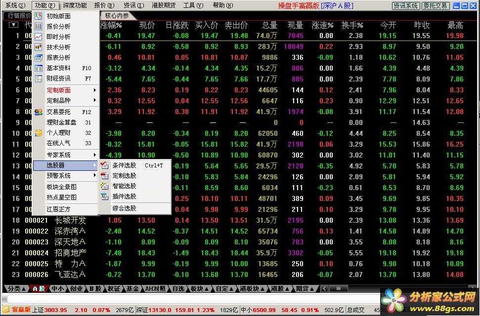Open the 系统 menu
This screenshot has width=480, height=316.
pyautogui.click(x=15, y=5)
